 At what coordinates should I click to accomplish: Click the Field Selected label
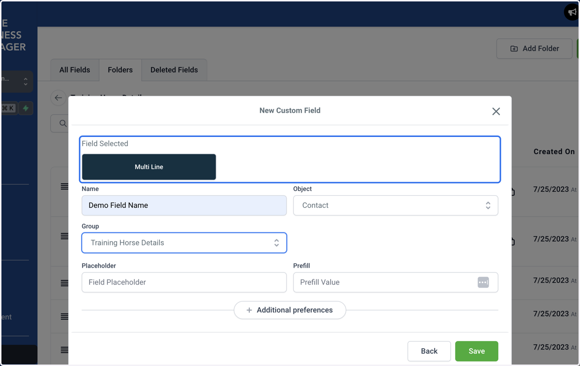click(105, 144)
